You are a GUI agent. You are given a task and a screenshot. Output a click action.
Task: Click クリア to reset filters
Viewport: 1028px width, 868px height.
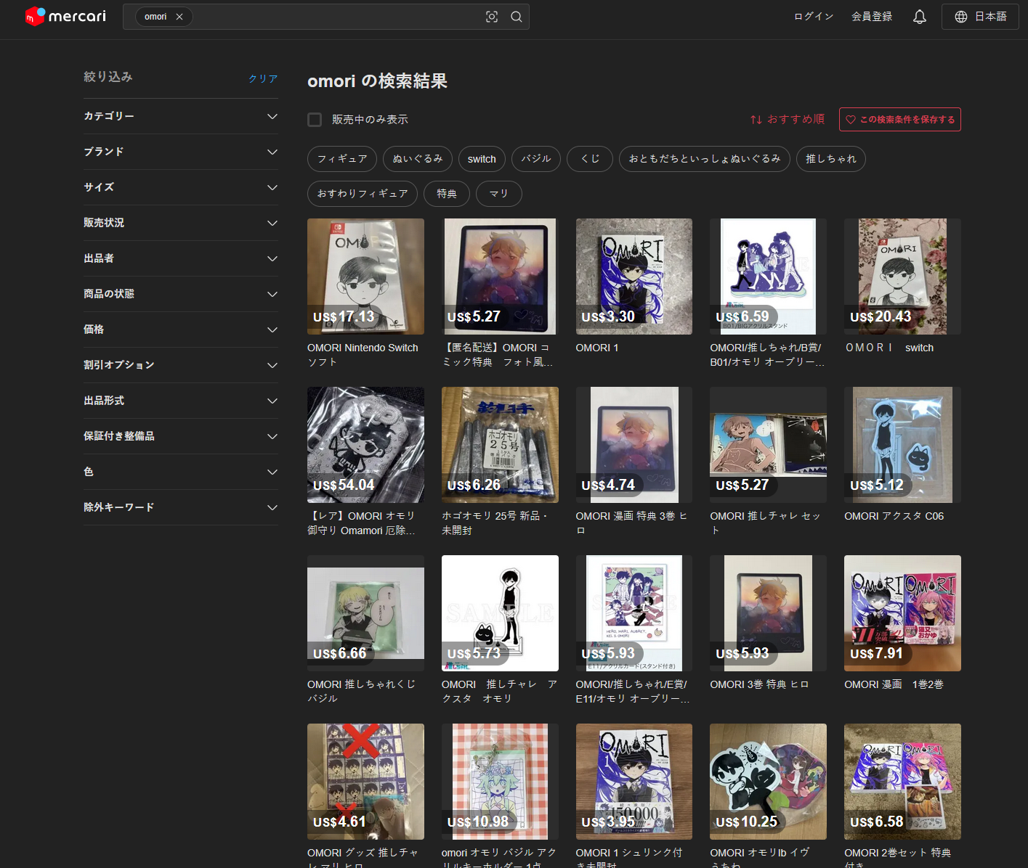coord(263,78)
